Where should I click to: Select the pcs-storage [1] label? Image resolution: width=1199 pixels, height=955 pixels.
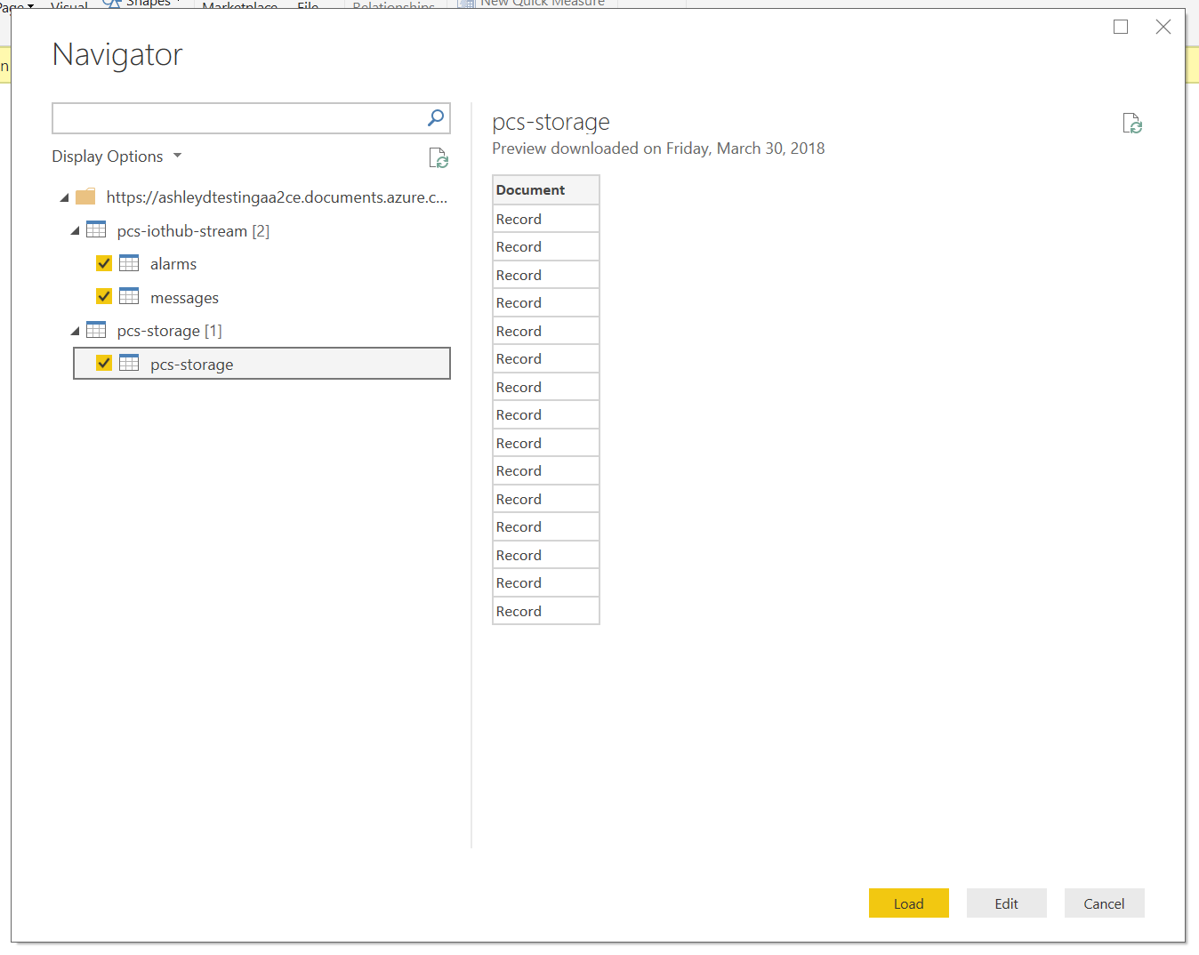[x=169, y=331]
